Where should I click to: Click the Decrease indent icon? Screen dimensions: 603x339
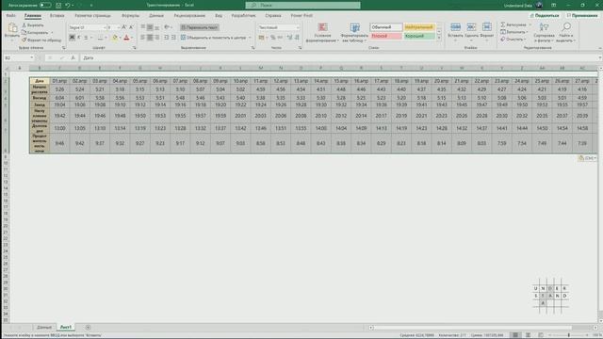167,38
